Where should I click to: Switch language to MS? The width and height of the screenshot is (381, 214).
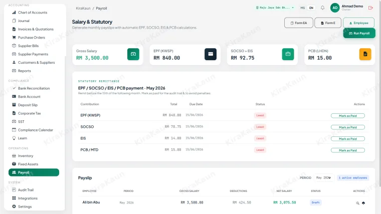click(302, 8)
